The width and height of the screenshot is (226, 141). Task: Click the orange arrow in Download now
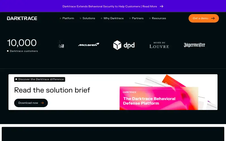[42, 103]
